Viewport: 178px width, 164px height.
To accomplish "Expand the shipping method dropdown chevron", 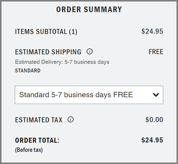I will [x=156, y=95].
